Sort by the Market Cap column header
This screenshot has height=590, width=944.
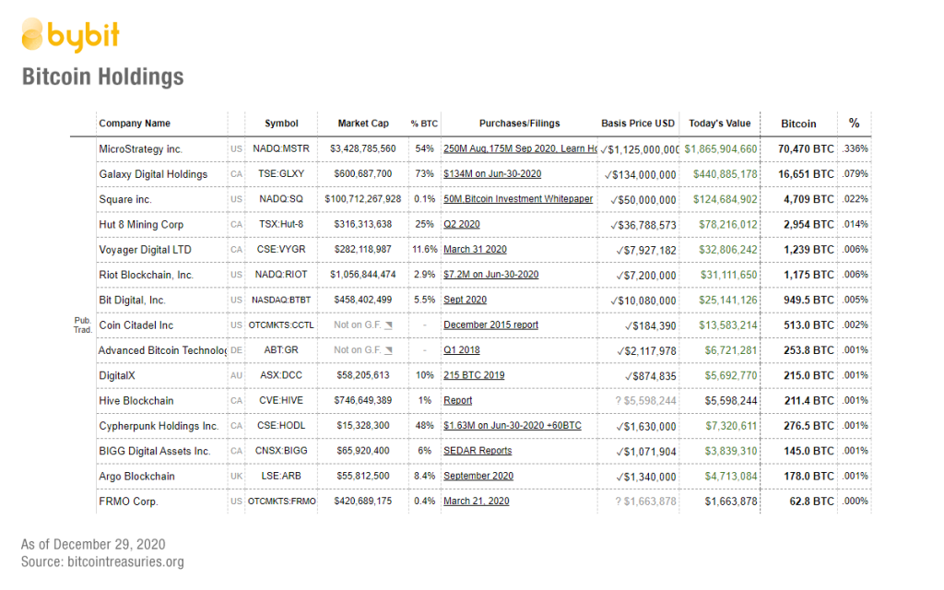363,124
